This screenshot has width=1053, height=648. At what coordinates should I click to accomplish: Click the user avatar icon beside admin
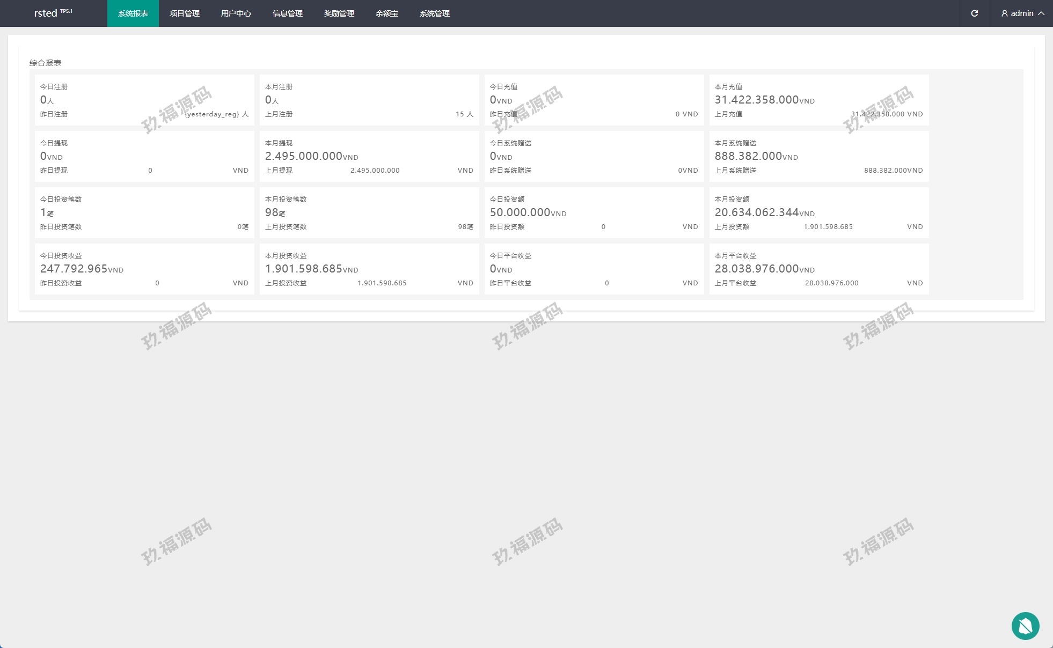[1004, 13]
